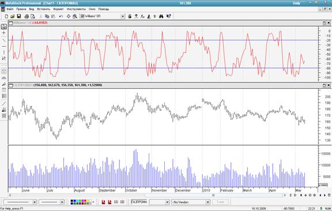
Task: Toggle the Williams %R indicator pane box
Action: (x=10, y=23)
